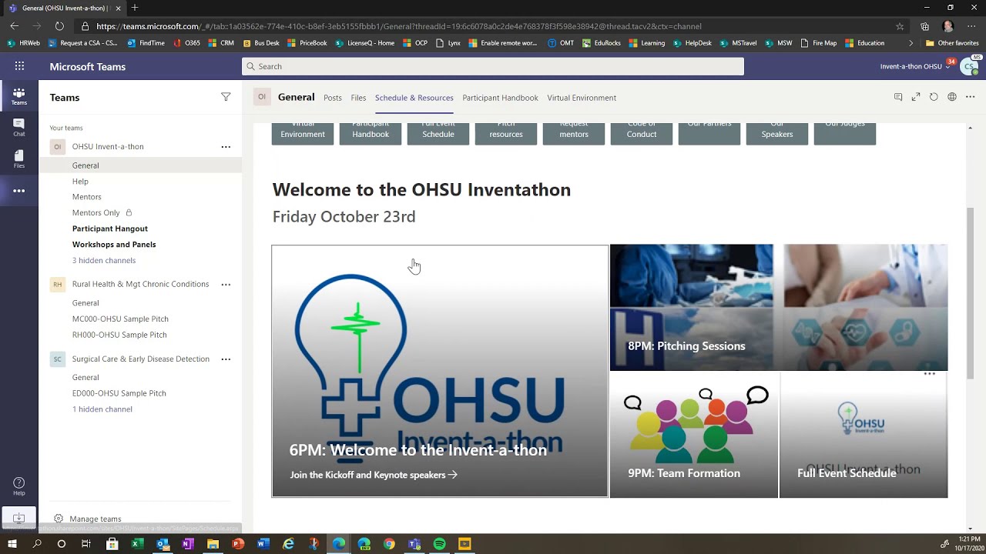986x554 pixels.
Task: Click the Request mentors button
Action: 574,133
